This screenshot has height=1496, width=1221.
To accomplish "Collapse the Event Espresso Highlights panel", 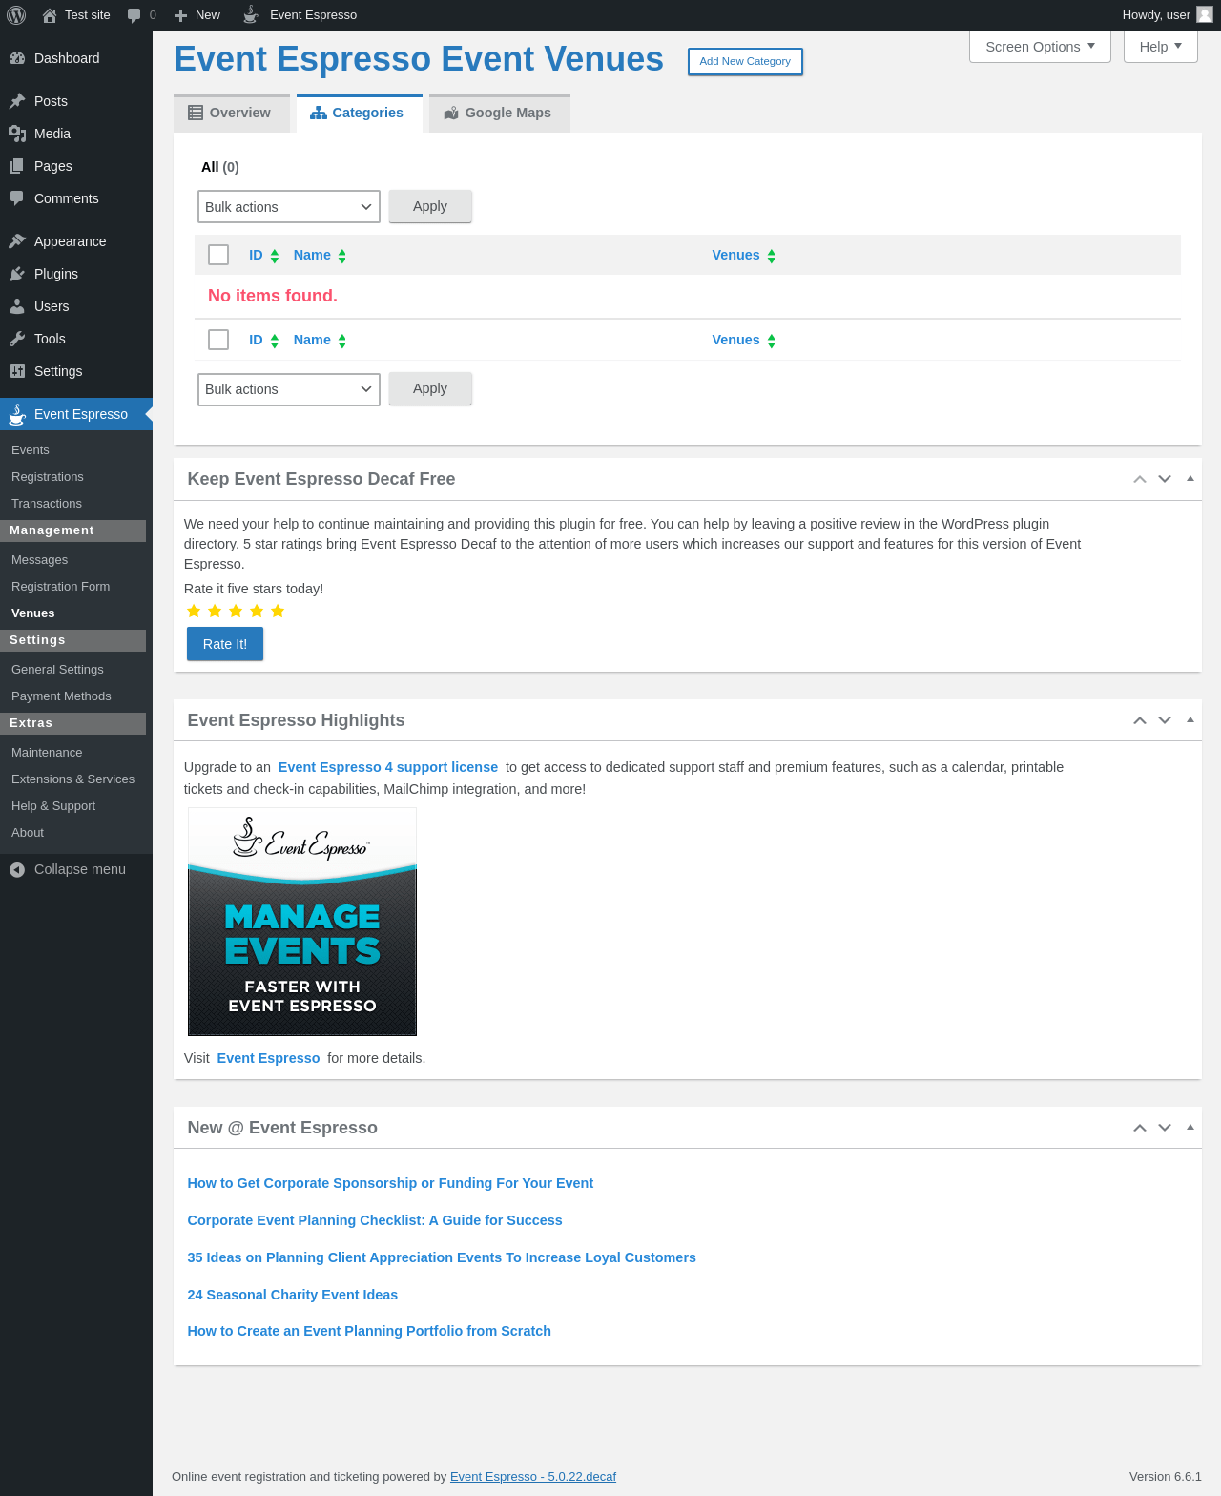I will click(x=1190, y=719).
